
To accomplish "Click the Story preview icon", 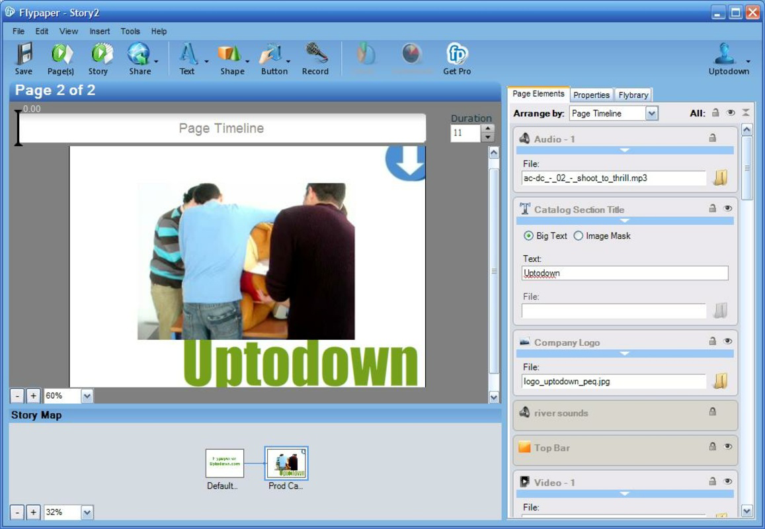I will (101, 54).
